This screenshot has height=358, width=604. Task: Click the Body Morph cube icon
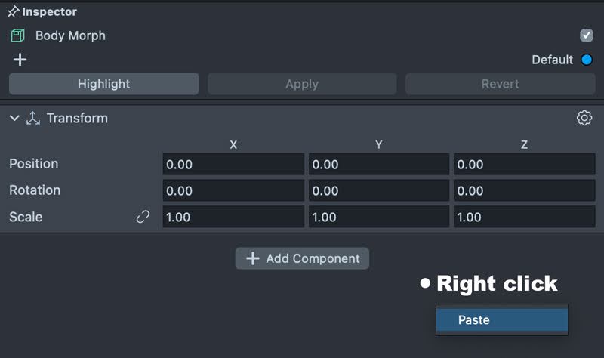click(17, 35)
